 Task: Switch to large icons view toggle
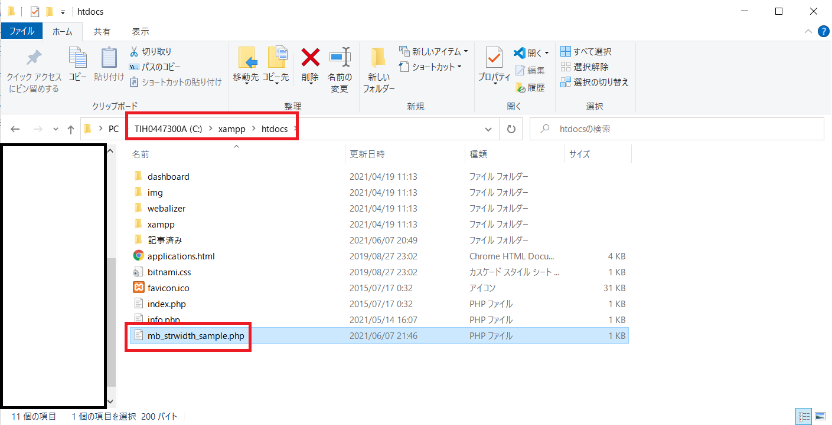(x=820, y=417)
